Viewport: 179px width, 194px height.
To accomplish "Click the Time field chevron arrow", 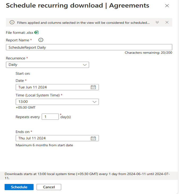I will coord(95,102).
